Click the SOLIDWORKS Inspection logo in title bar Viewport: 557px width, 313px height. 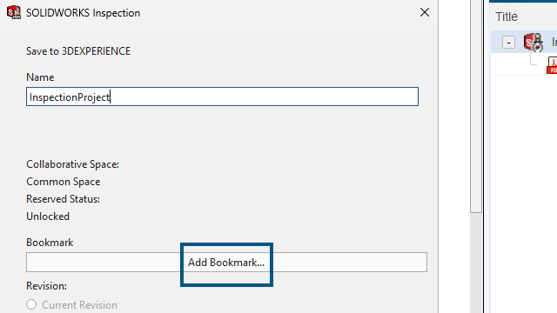coord(14,12)
